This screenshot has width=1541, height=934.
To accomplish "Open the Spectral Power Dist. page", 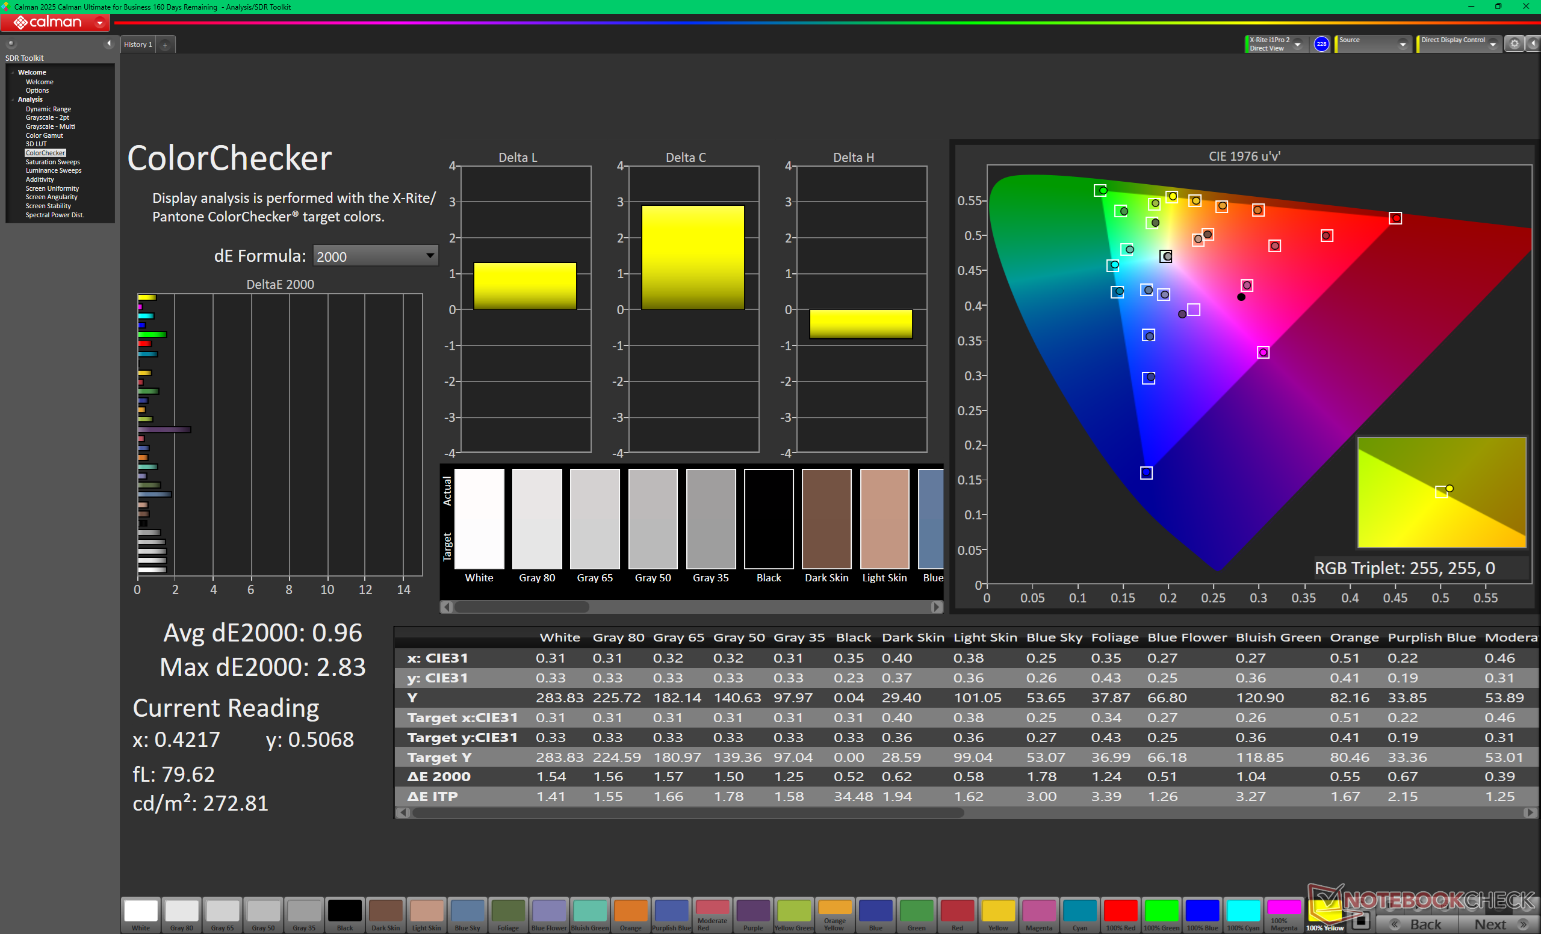I will [x=54, y=215].
